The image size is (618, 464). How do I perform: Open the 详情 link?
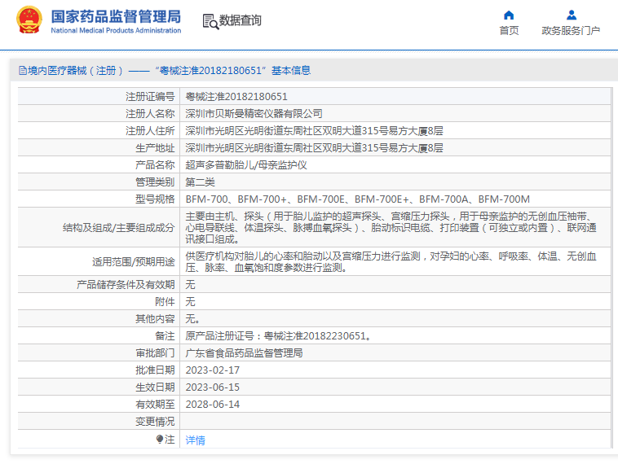195,440
